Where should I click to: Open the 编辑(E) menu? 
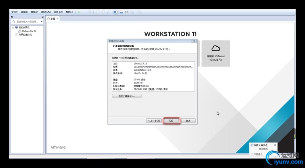pyautogui.click(x=24, y=12)
